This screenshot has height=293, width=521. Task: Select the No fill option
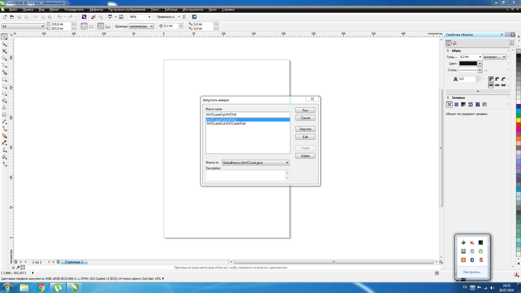tap(449, 104)
